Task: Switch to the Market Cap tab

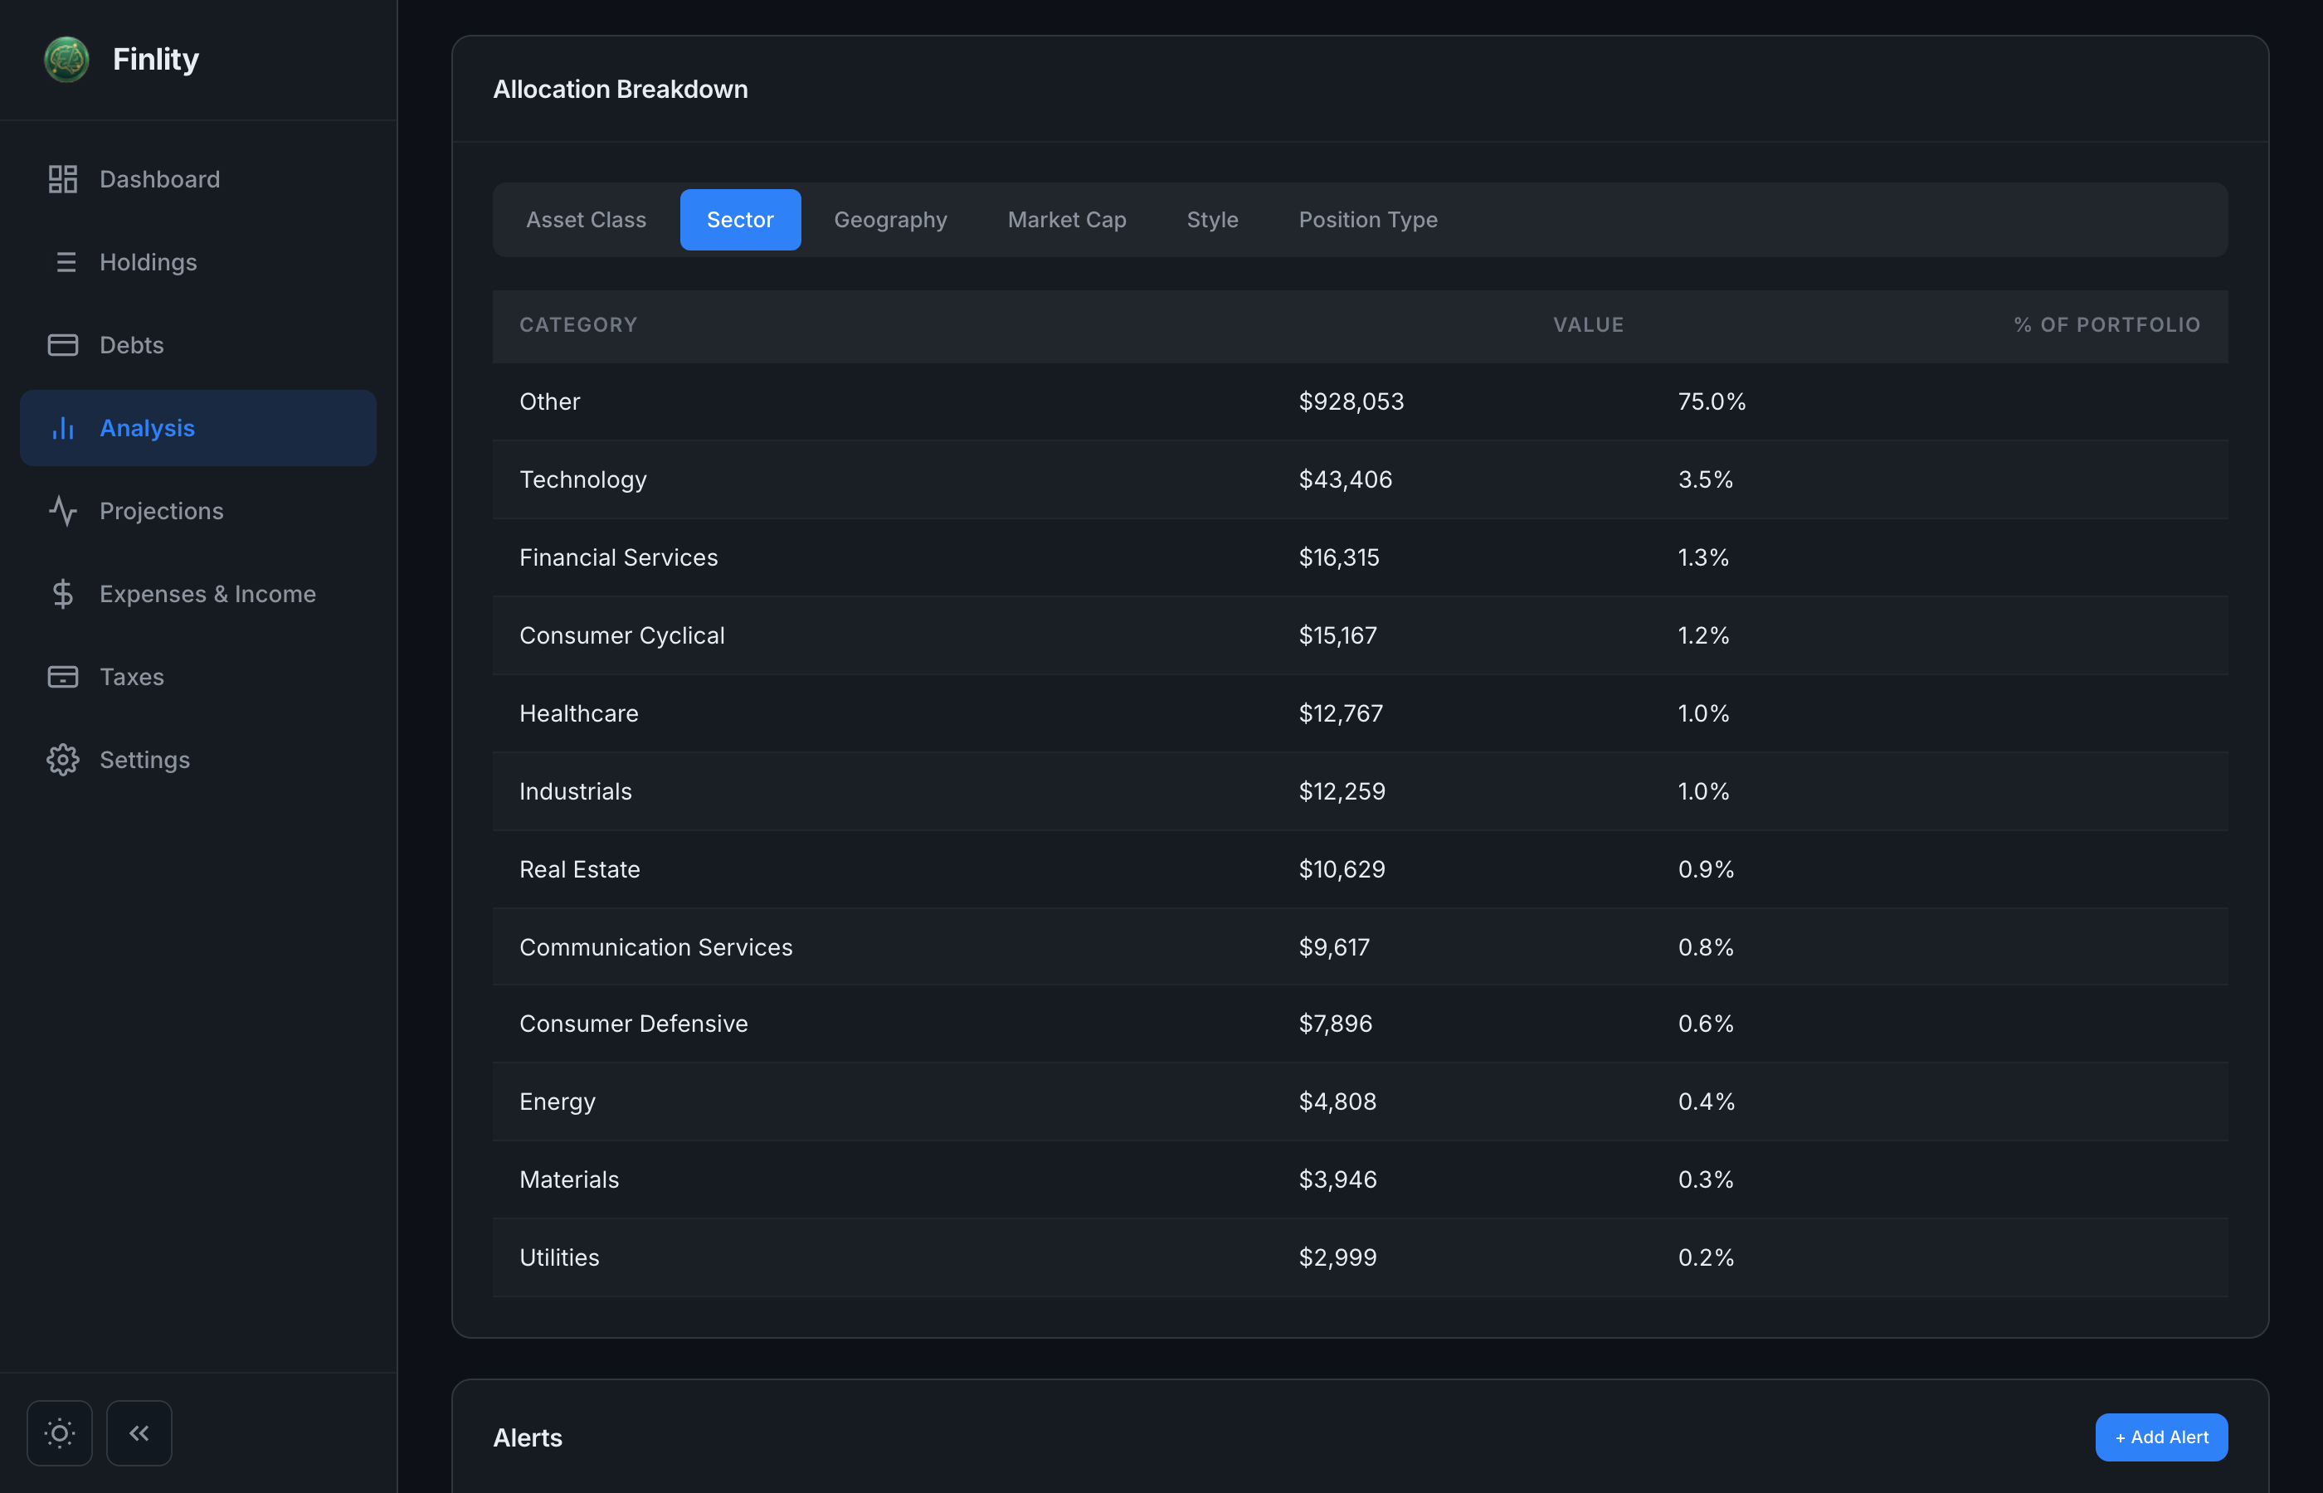Action: coord(1066,220)
